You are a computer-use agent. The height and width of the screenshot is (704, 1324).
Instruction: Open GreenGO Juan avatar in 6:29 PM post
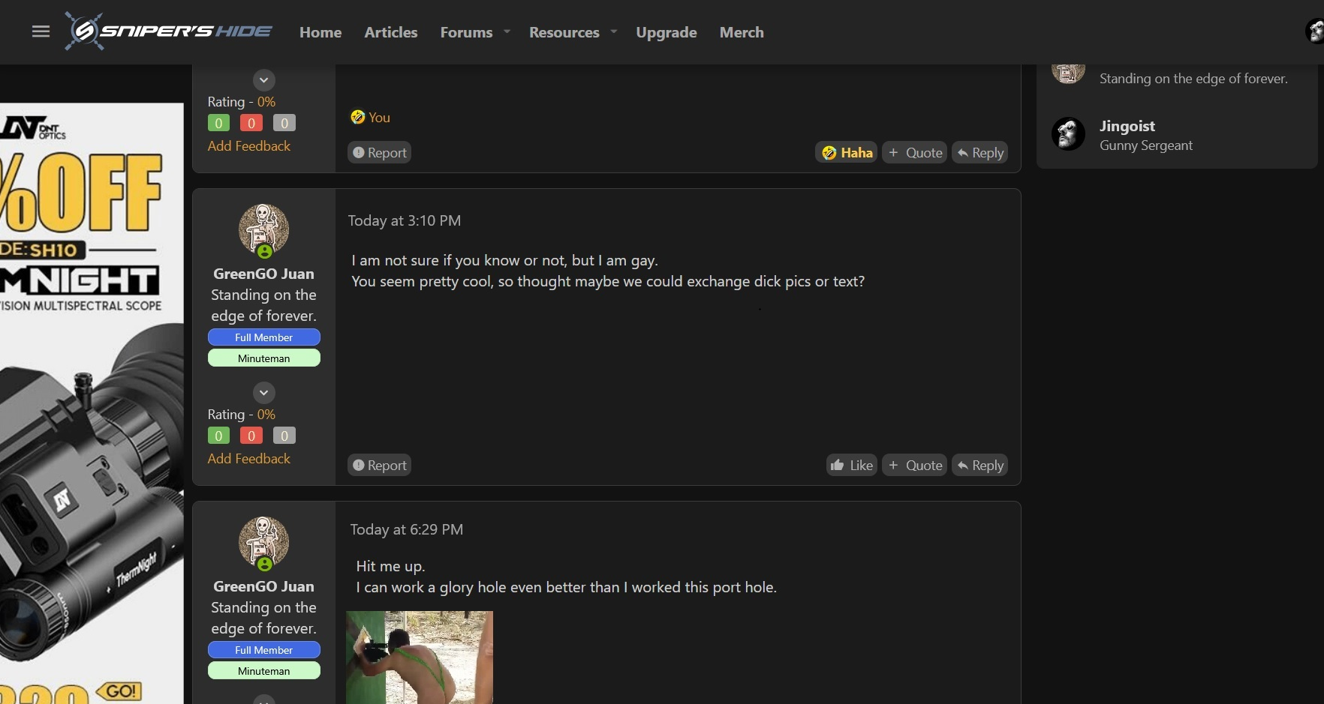[263, 541]
